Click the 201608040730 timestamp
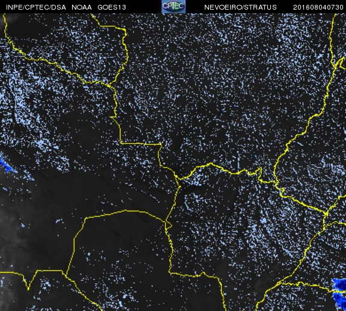The width and height of the screenshot is (346, 311). pyautogui.click(x=318, y=7)
